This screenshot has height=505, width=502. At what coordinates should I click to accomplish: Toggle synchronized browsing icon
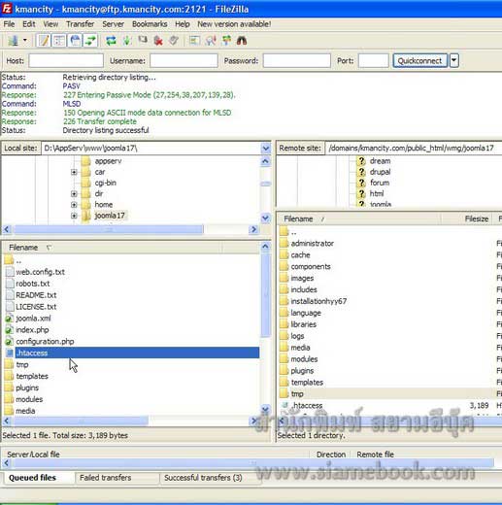tap(226, 41)
